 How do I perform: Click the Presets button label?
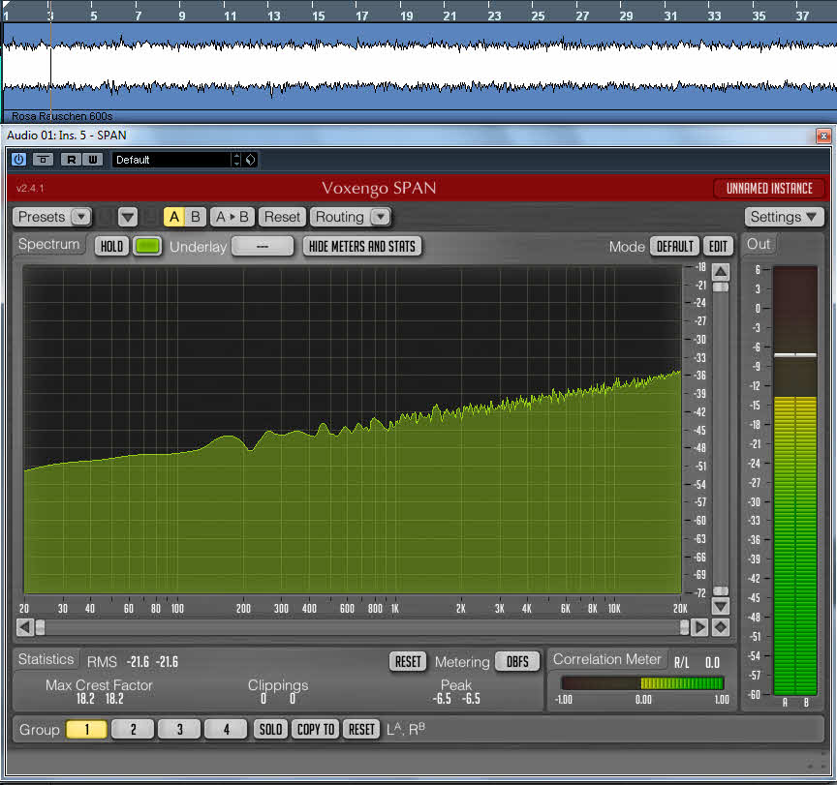coord(42,217)
